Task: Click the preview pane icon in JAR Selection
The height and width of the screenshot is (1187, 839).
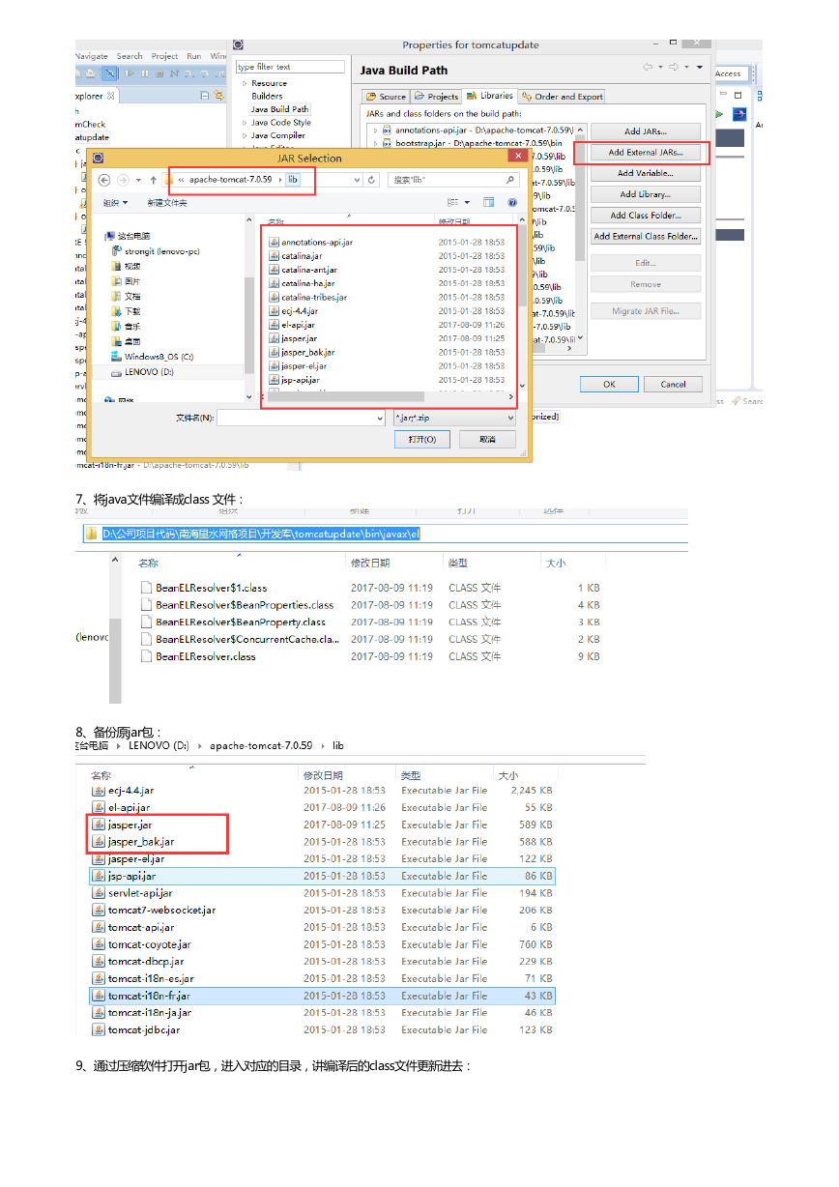Action: click(488, 203)
